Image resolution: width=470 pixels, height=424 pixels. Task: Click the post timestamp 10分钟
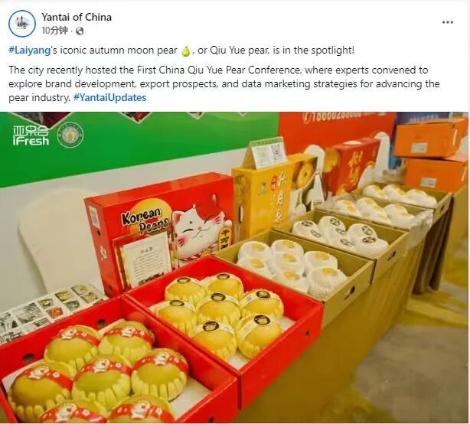54,31
